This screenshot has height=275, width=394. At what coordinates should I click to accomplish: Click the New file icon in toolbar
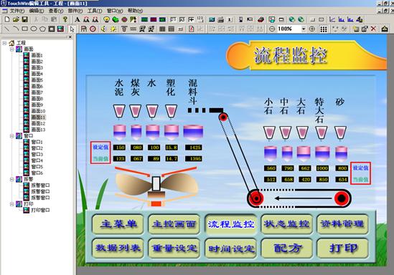coord(7,19)
